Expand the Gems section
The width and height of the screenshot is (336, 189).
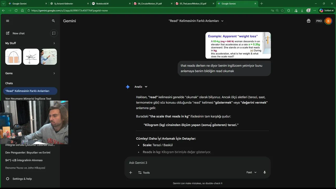[x=54, y=73]
